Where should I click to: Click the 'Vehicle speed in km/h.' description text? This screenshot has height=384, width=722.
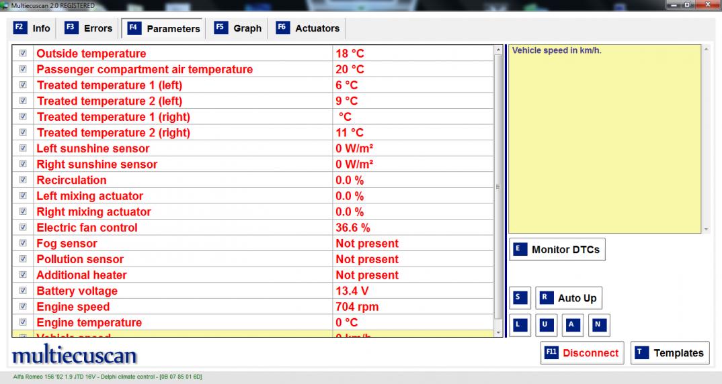coord(557,50)
